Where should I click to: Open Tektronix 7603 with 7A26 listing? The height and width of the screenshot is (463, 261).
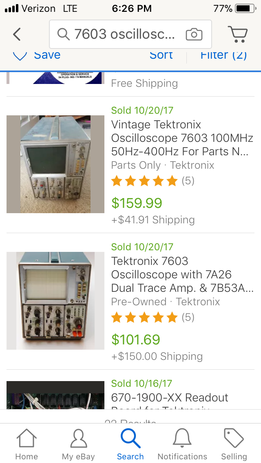click(182, 274)
